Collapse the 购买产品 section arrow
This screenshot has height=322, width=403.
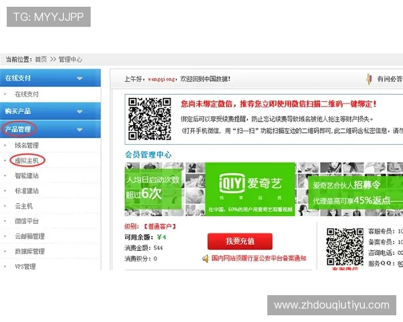(x=80, y=111)
